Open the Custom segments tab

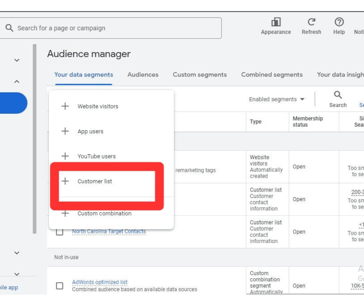(x=200, y=75)
